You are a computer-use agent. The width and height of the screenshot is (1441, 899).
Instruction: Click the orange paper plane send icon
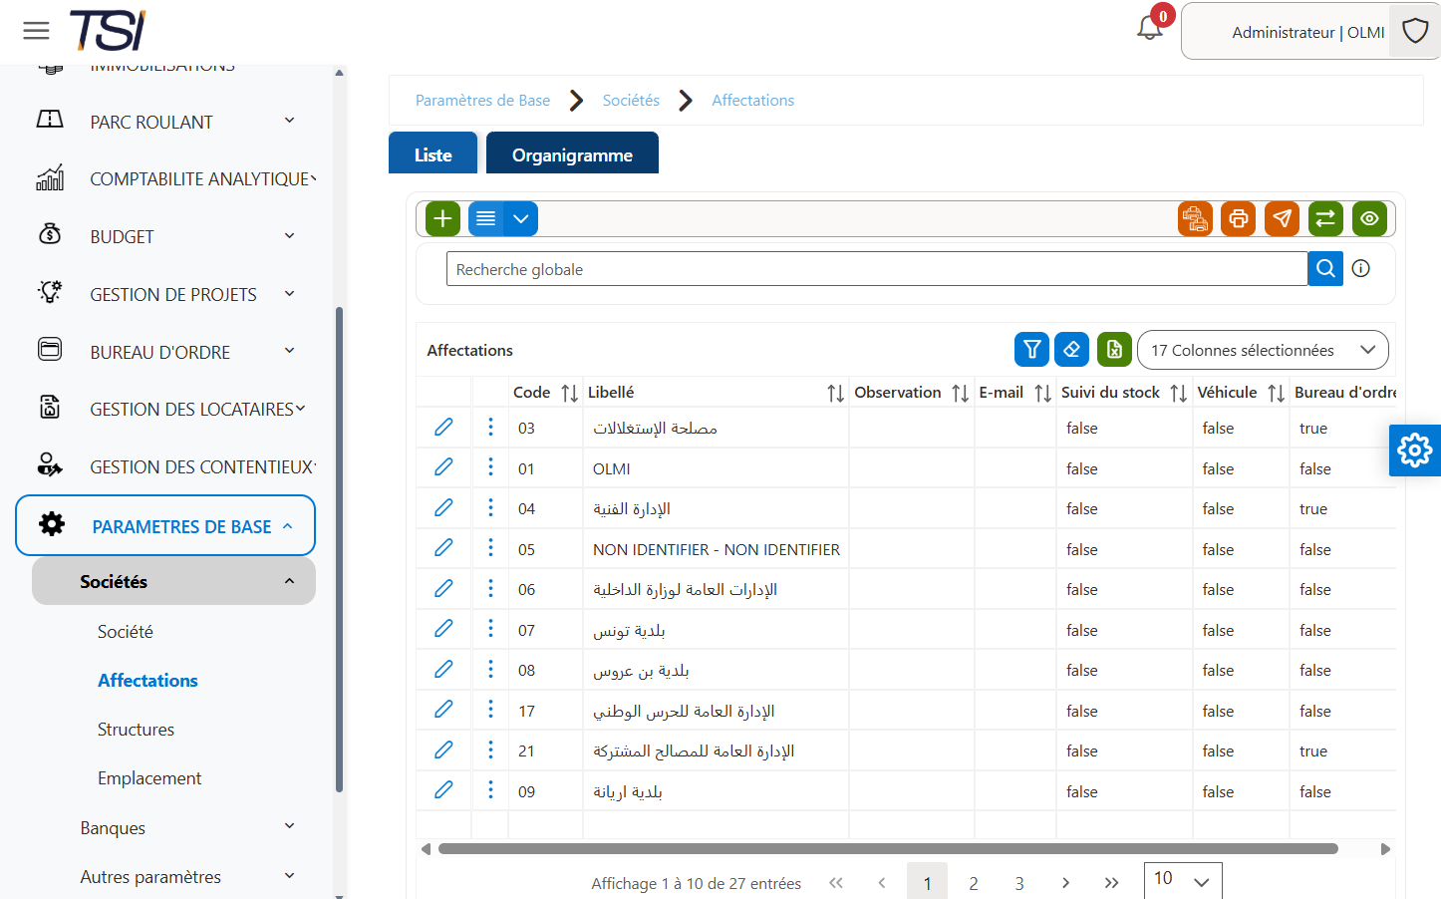pos(1282,218)
